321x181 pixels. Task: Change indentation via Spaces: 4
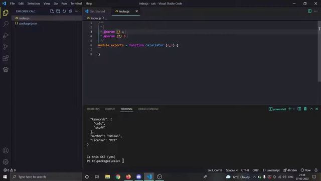[232, 170]
